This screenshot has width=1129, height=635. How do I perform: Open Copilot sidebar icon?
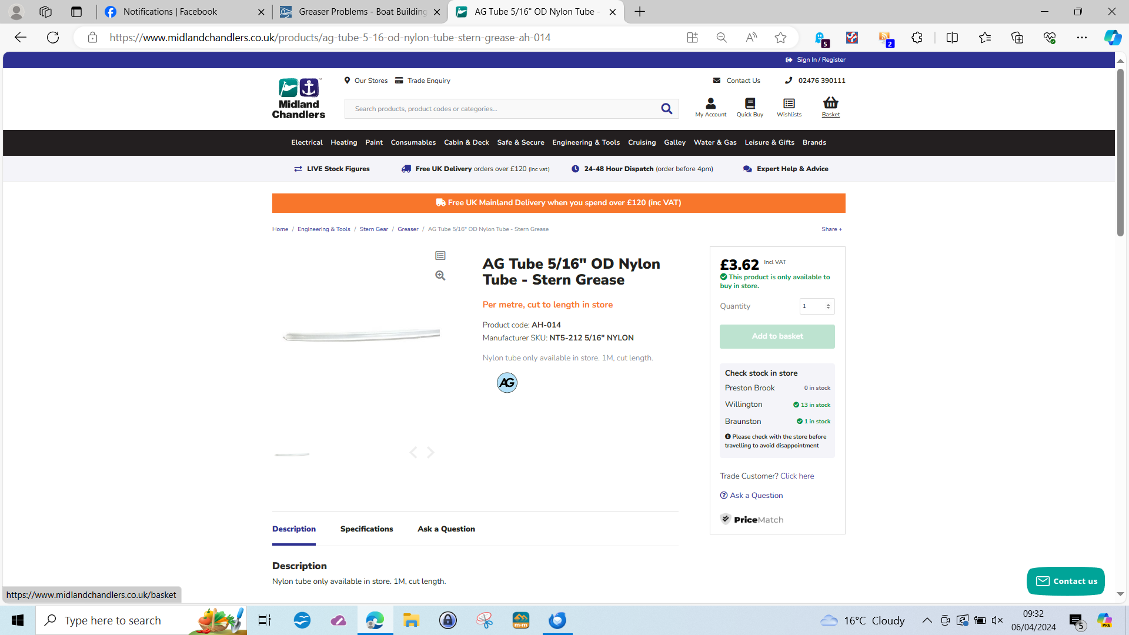click(x=1112, y=38)
